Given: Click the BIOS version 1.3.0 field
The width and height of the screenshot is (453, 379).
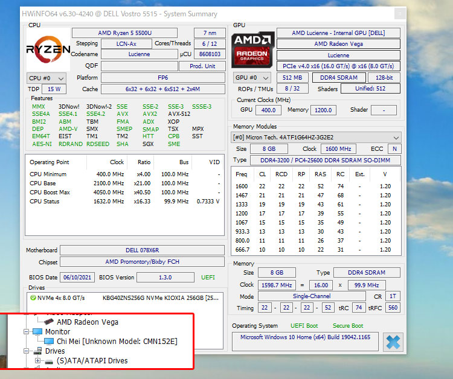Looking at the screenshot, I should pos(165,278).
